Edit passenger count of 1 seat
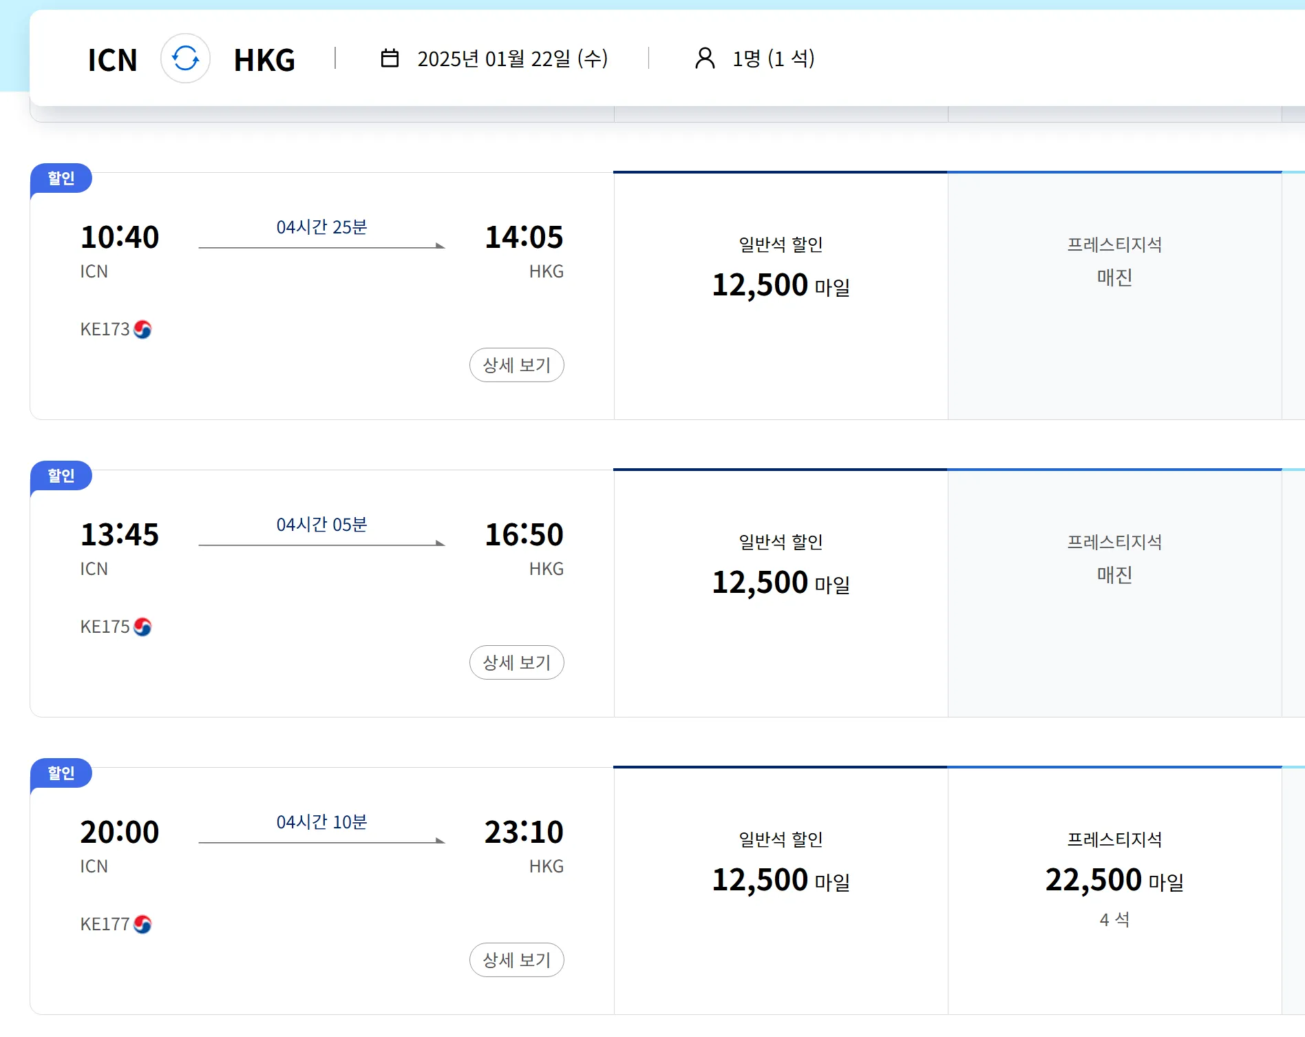This screenshot has height=1037, width=1305. [773, 59]
